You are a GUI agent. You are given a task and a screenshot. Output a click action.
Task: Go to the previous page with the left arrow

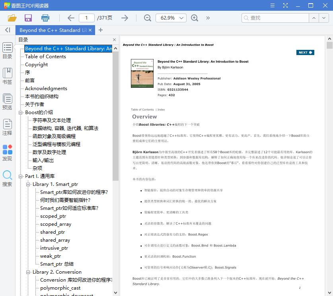(71, 18)
